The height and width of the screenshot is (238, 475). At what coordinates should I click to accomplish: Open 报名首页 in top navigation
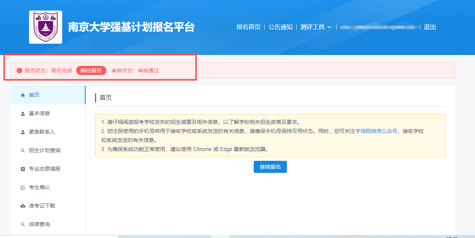(248, 27)
